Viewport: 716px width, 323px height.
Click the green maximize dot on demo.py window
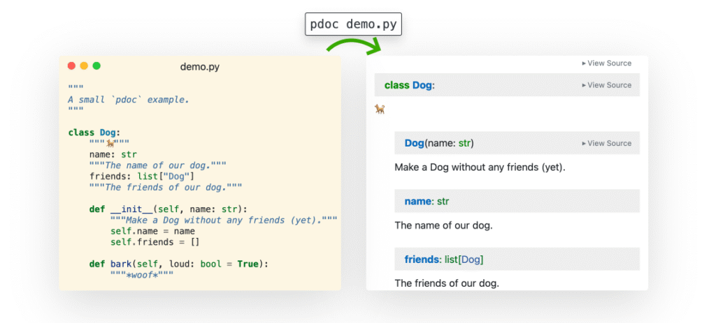click(96, 66)
